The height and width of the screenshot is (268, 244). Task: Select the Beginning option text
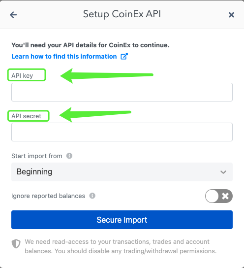pyautogui.click(x=34, y=172)
